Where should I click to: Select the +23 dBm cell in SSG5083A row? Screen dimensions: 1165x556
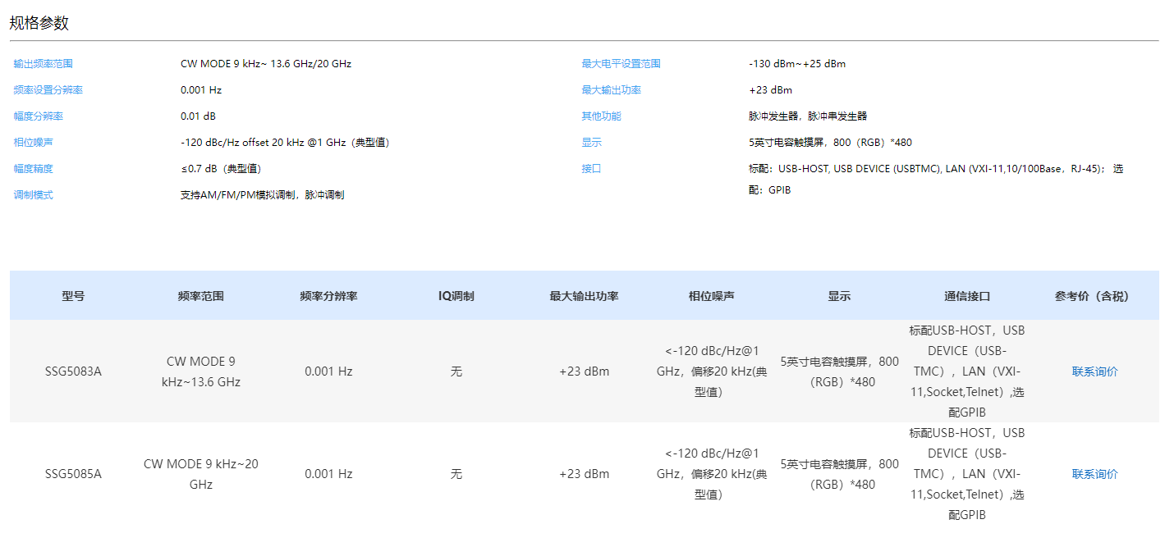pos(585,371)
